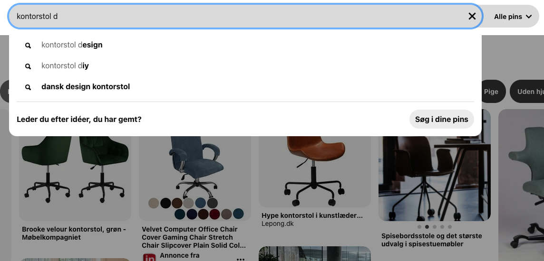
Task: Select the 'Pige' filter chip
Action: click(x=491, y=92)
